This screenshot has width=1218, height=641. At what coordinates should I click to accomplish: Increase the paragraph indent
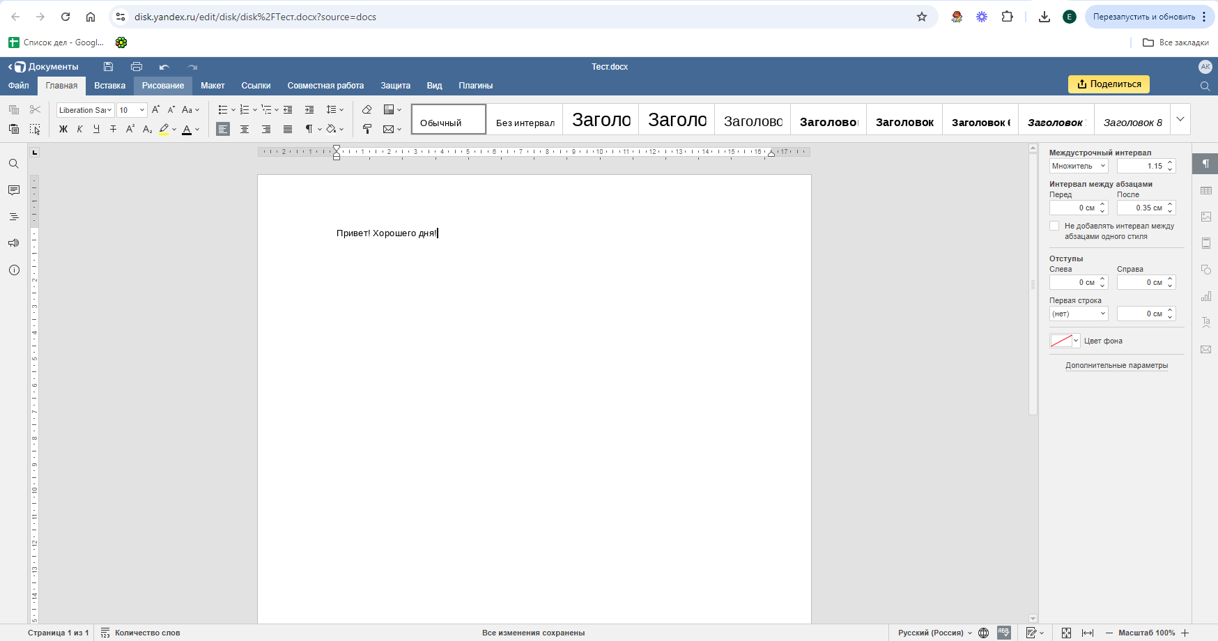pos(309,109)
